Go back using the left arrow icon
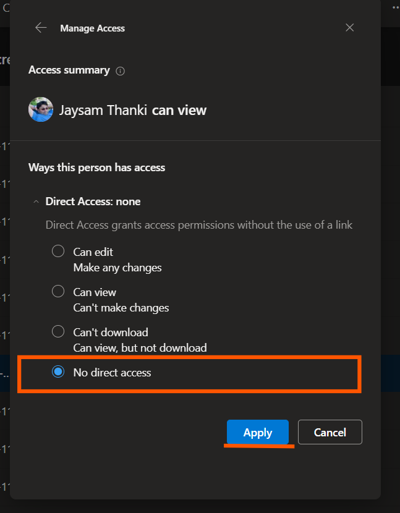Screen dimensions: 400x513 (x=41, y=28)
